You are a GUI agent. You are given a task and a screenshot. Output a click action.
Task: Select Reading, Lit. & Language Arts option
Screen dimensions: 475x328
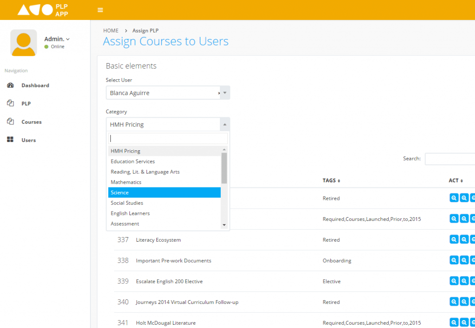pos(164,172)
